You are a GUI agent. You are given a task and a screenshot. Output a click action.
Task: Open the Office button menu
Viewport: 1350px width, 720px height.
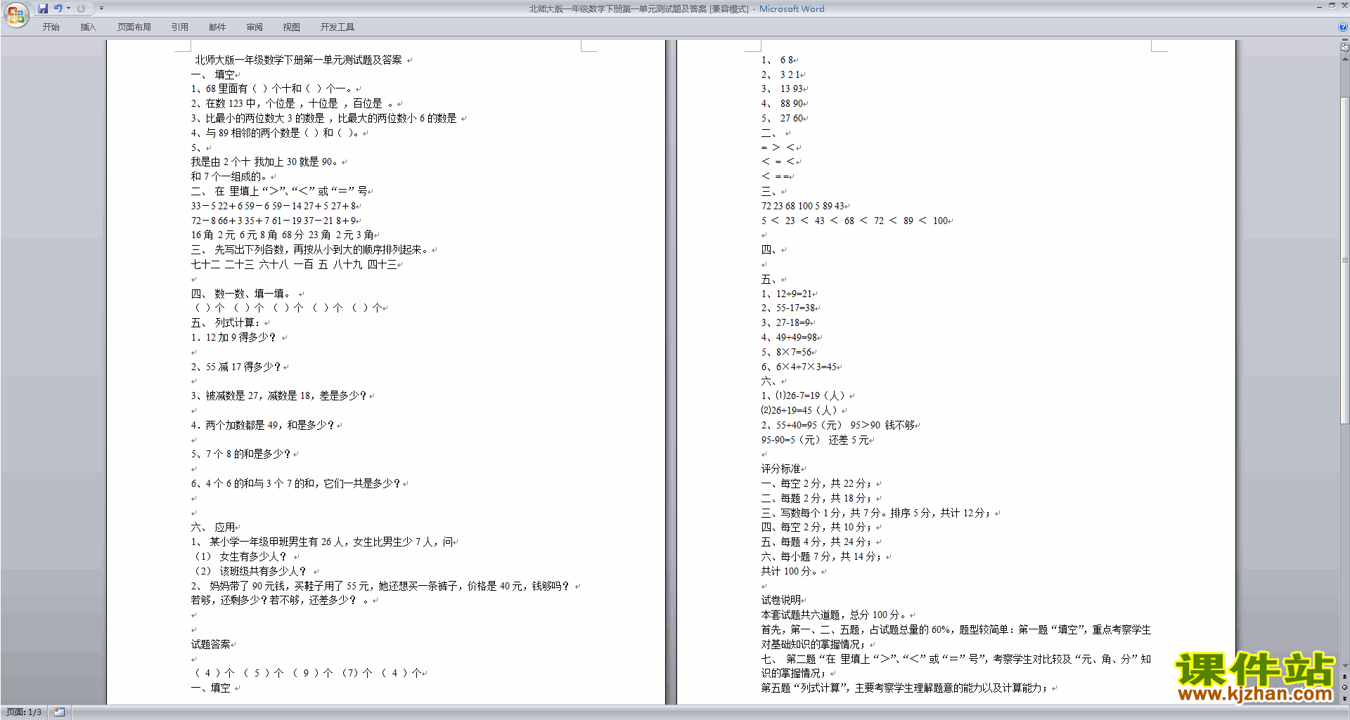pyautogui.click(x=15, y=15)
